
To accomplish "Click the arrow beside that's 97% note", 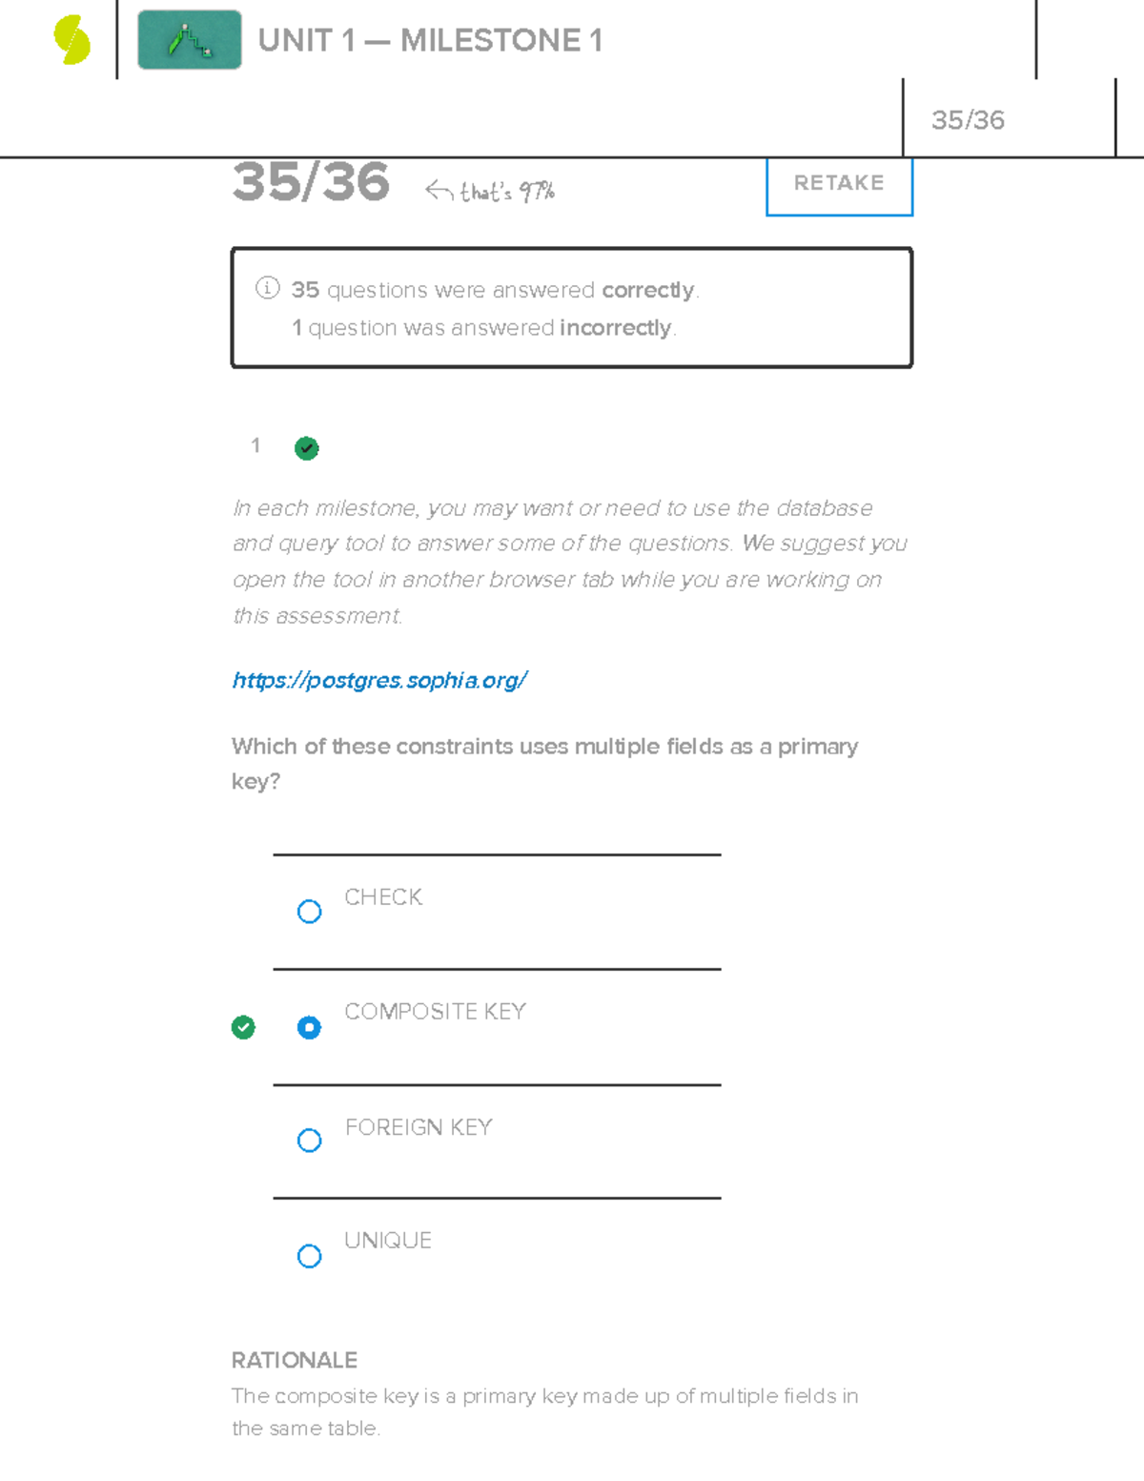I will 439,191.
